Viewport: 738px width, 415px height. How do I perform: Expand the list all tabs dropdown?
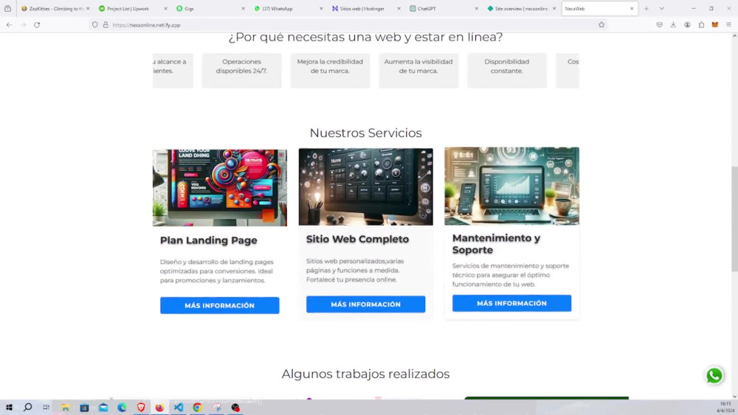click(662, 8)
